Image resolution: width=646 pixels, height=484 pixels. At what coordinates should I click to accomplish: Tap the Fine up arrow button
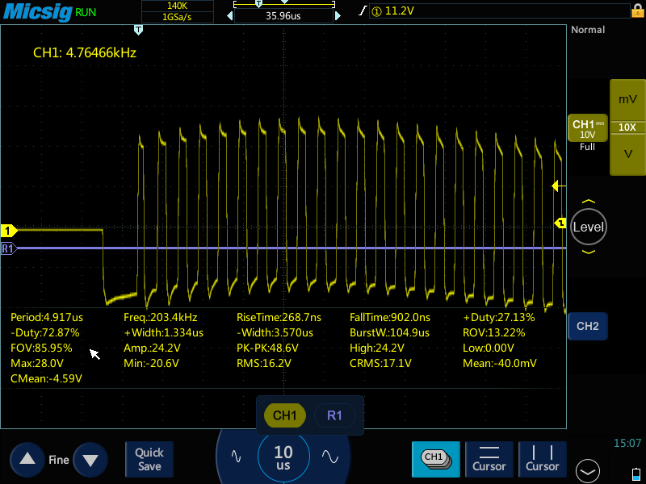coord(27,459)
